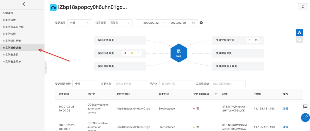Click the 中 impact level cell
Viewport: 310px width, 131px height.
coord(196,127)
